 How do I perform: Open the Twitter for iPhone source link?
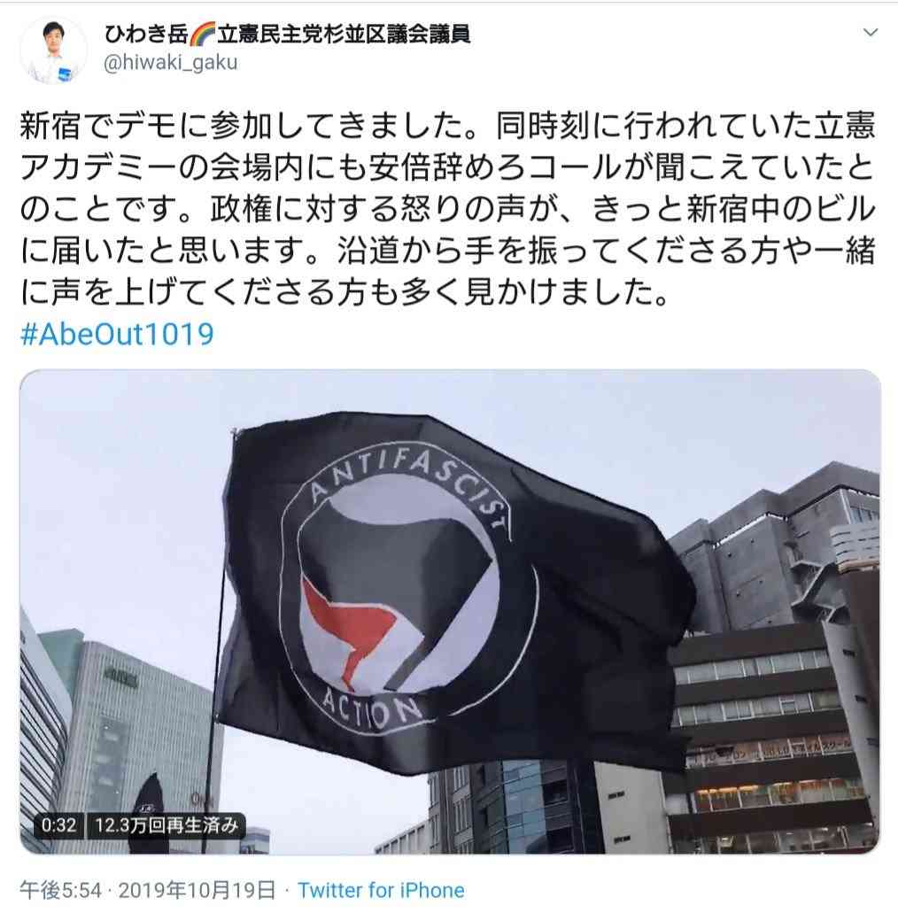click(x=381, y=890)
